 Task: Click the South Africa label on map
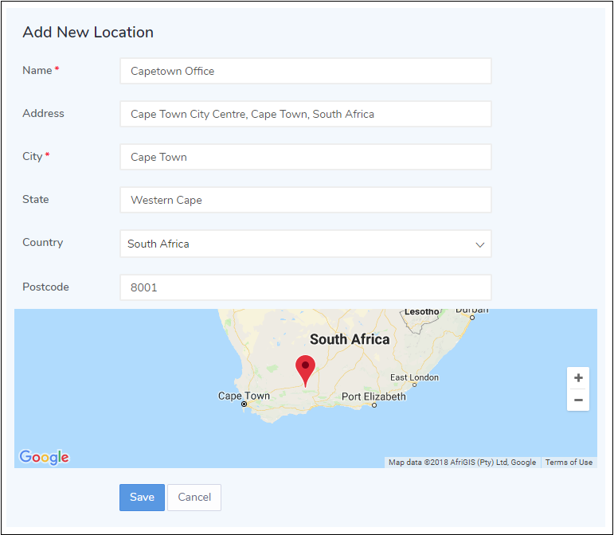point(350,339)
